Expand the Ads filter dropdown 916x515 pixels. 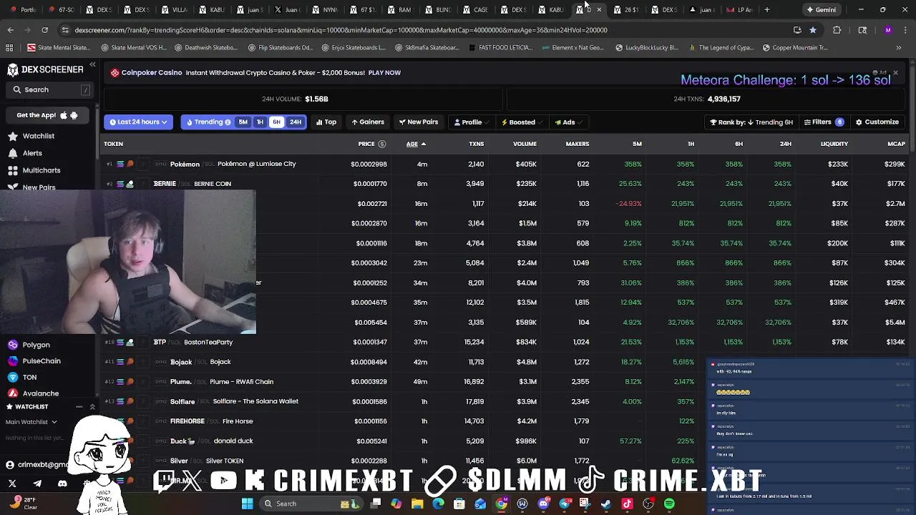point(569,122)
